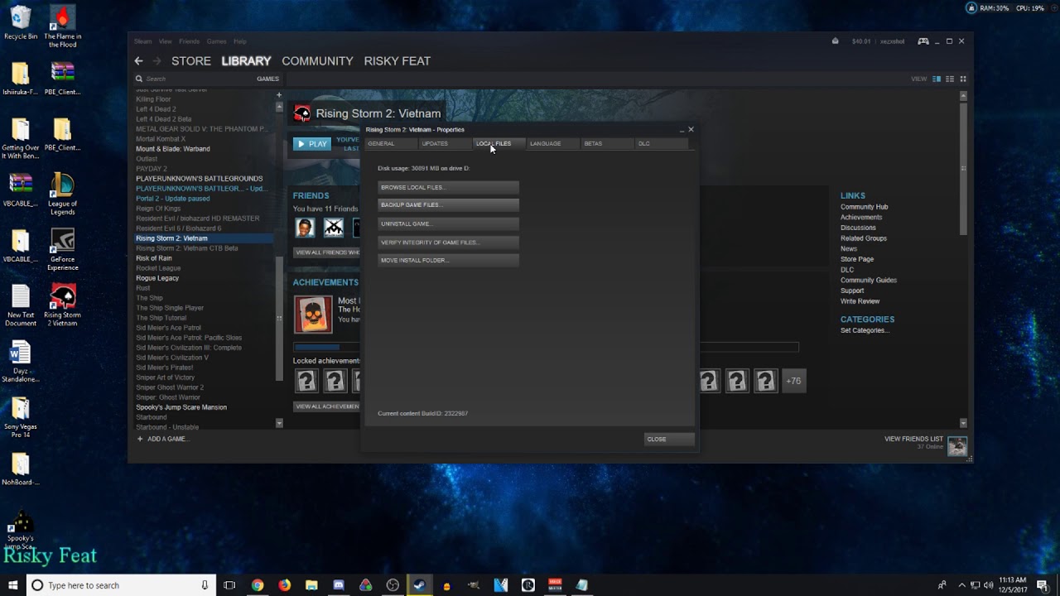Click the first friend avatar thumbnail

[305, 227]
